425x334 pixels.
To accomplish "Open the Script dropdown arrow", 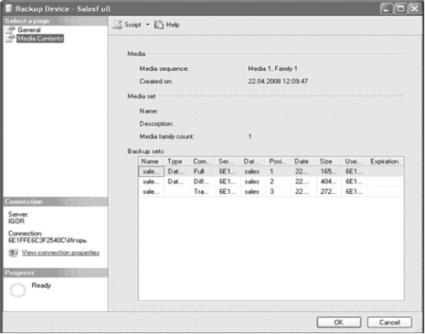I will pos(147,25).
